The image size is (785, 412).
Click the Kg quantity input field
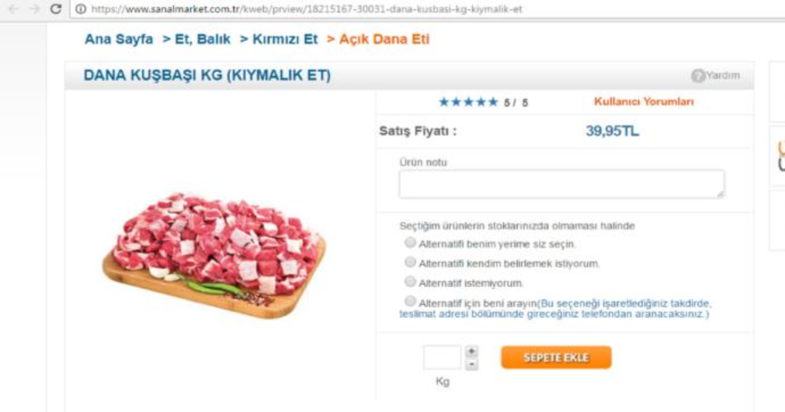(444, 356)
